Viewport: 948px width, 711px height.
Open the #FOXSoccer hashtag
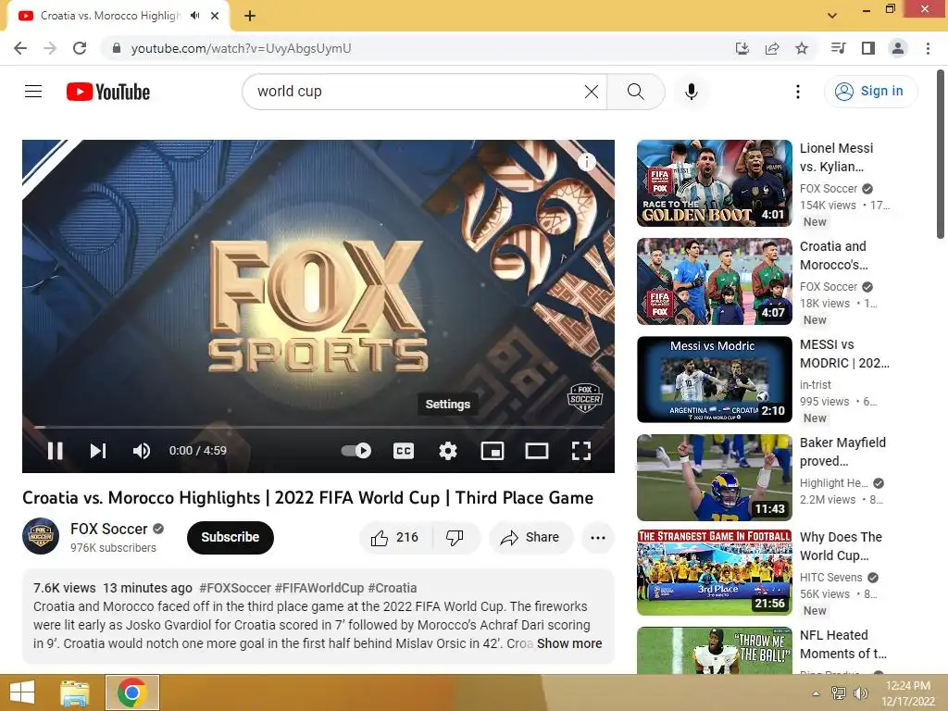point(235,588)
